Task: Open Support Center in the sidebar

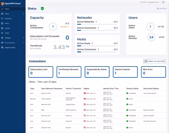Action: pyautogui.click(x=13, y=48)
